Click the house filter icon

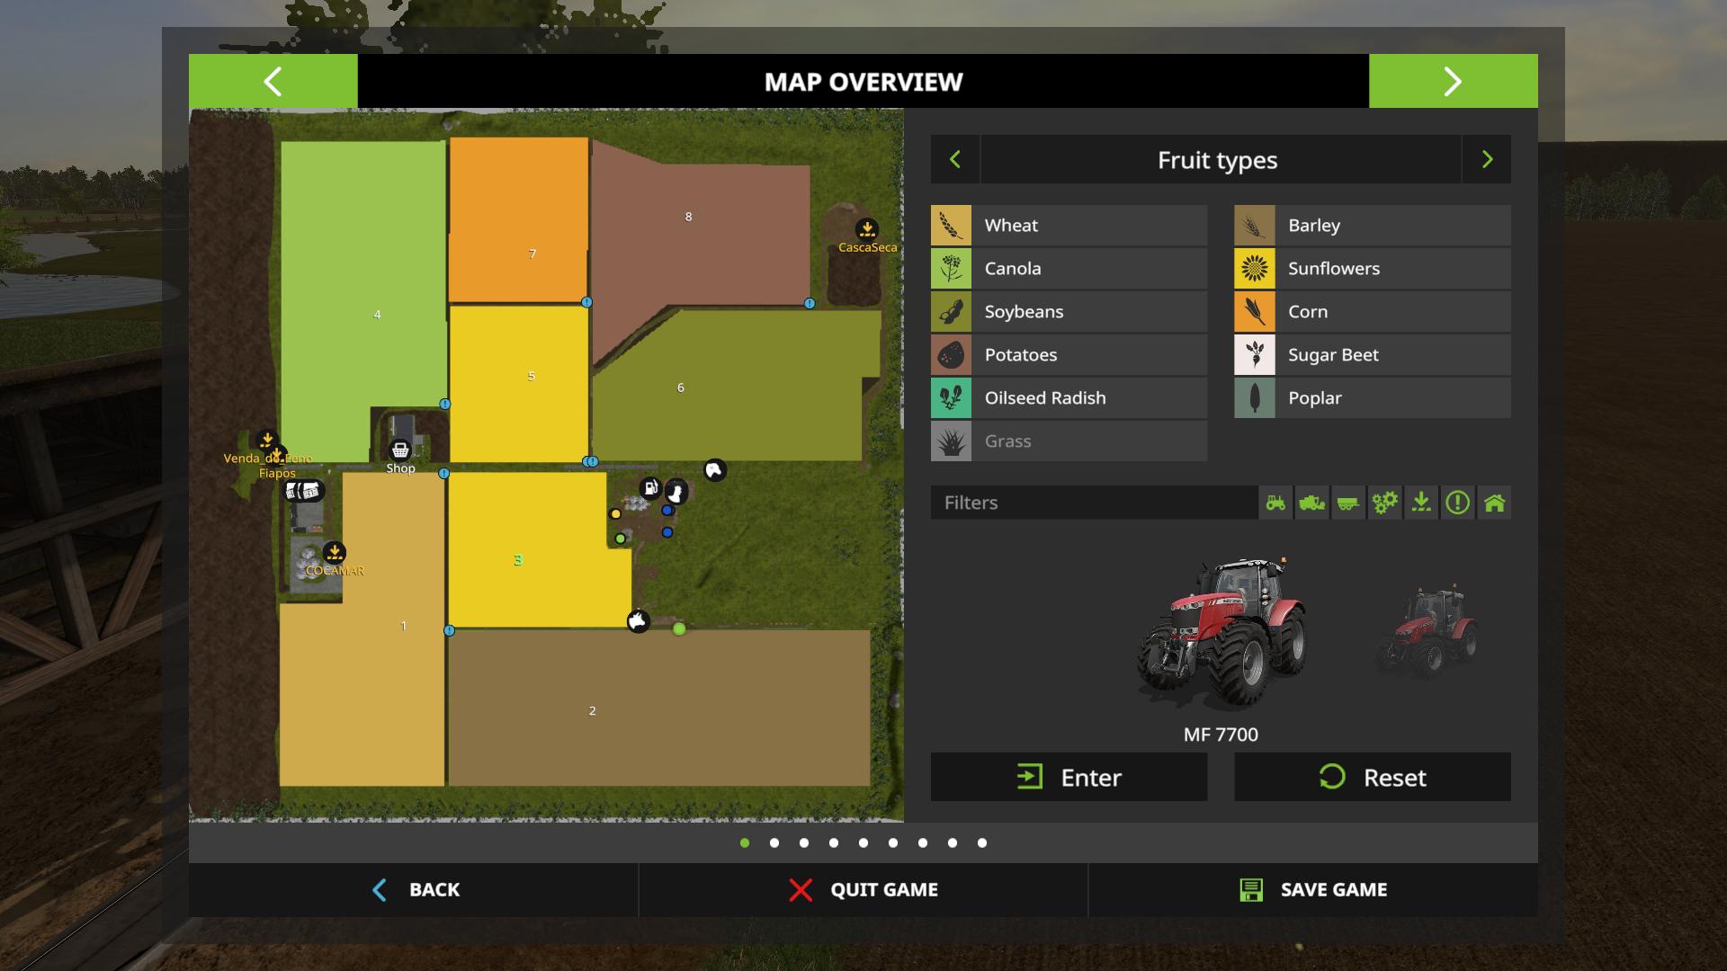(1494, 503)
